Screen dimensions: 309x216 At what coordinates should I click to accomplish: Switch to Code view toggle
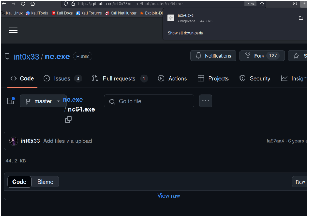pyautogui.click(x=19, y=182)
